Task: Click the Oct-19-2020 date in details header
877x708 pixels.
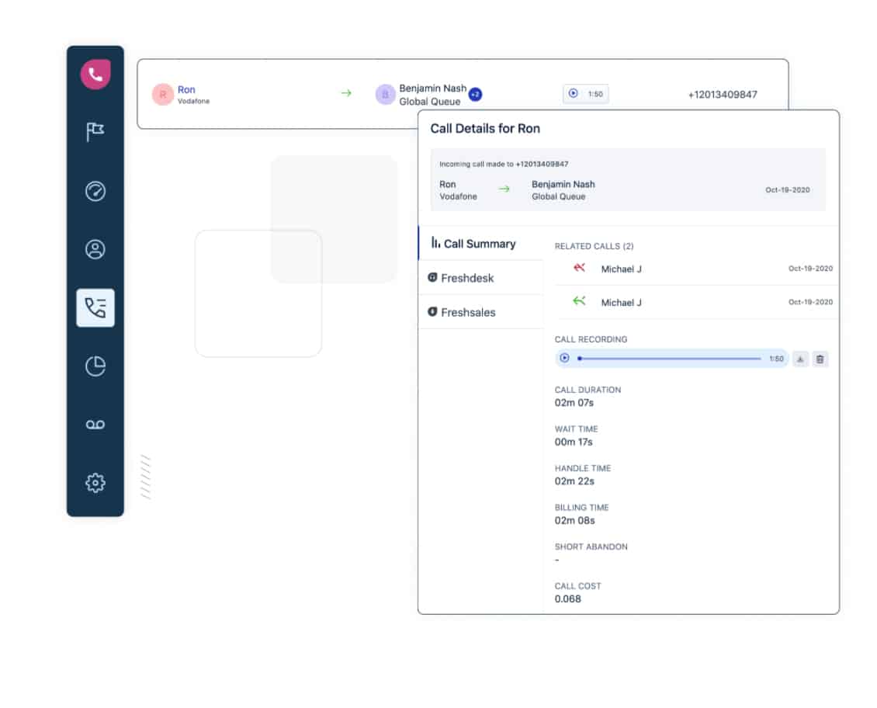Action: [788, 190]
